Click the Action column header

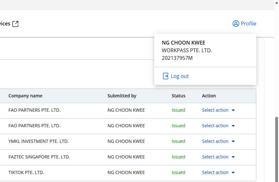209,96
